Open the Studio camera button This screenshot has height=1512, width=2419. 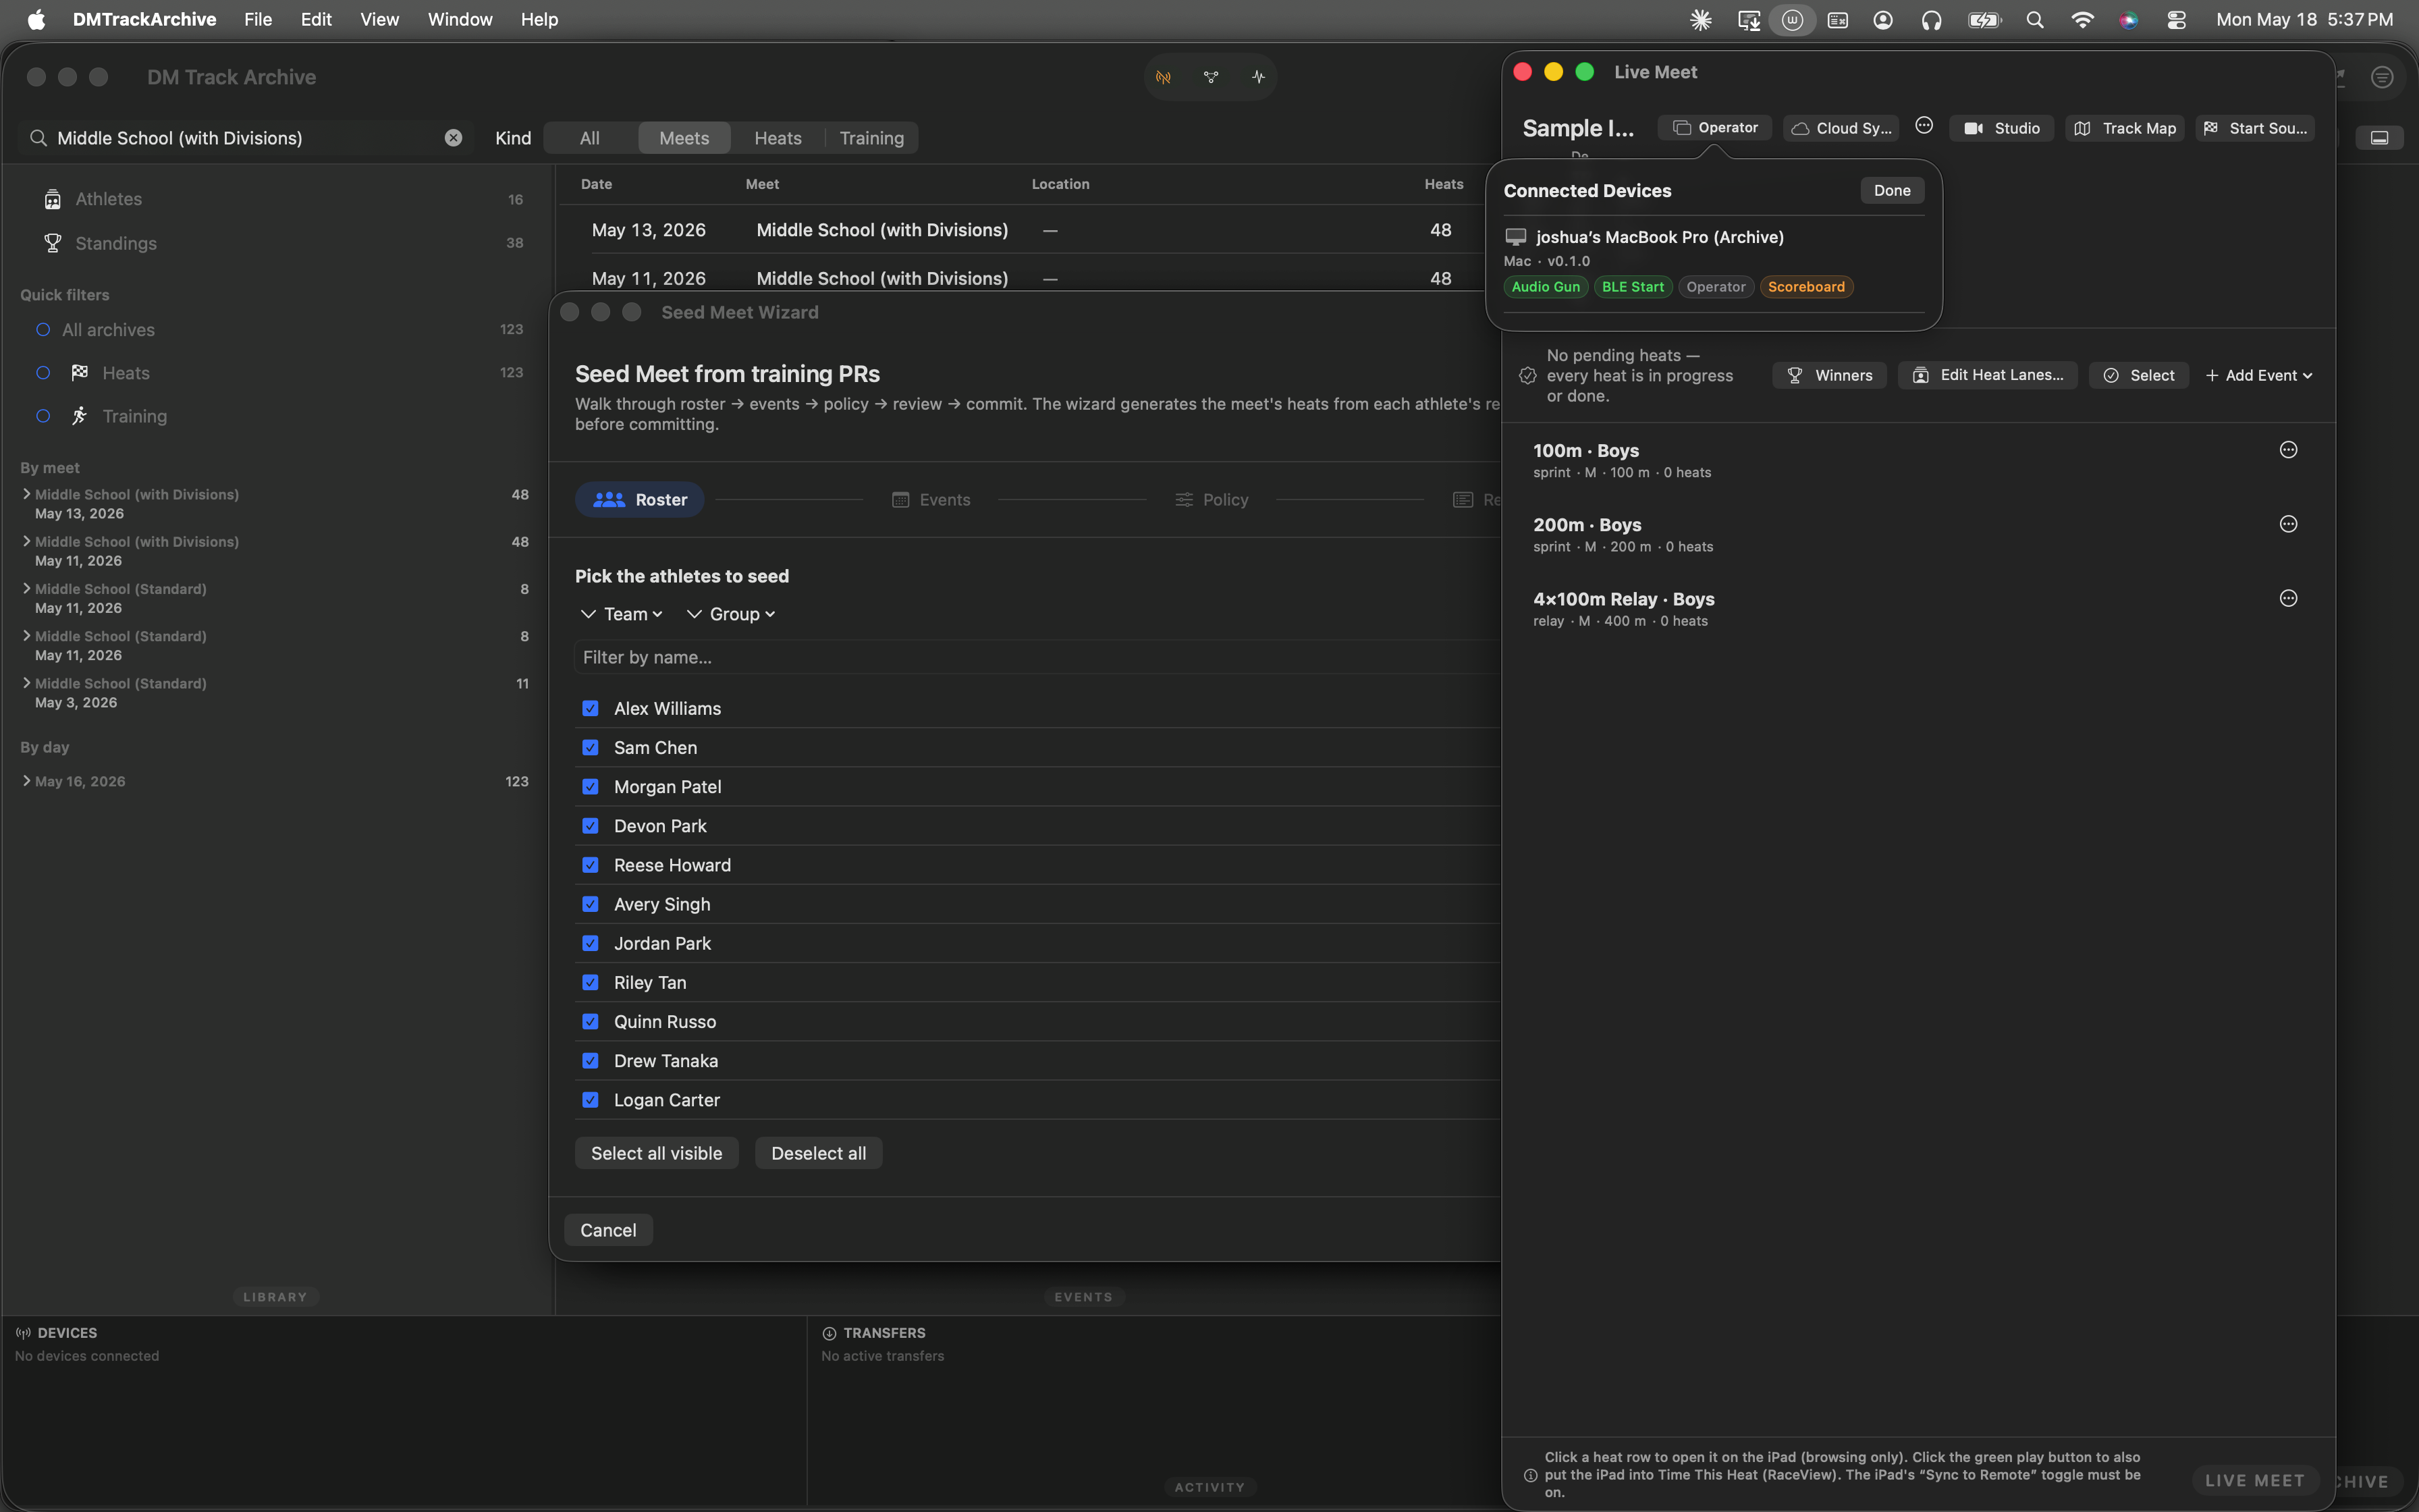coord(2001,128)
